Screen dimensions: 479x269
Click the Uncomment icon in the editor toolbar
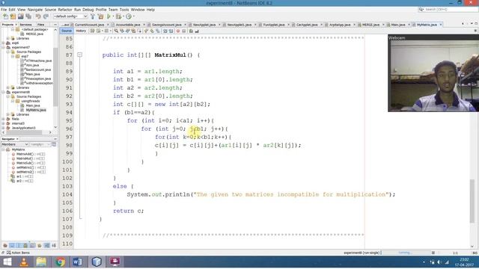pyautogui.click(x=197, y=31)
